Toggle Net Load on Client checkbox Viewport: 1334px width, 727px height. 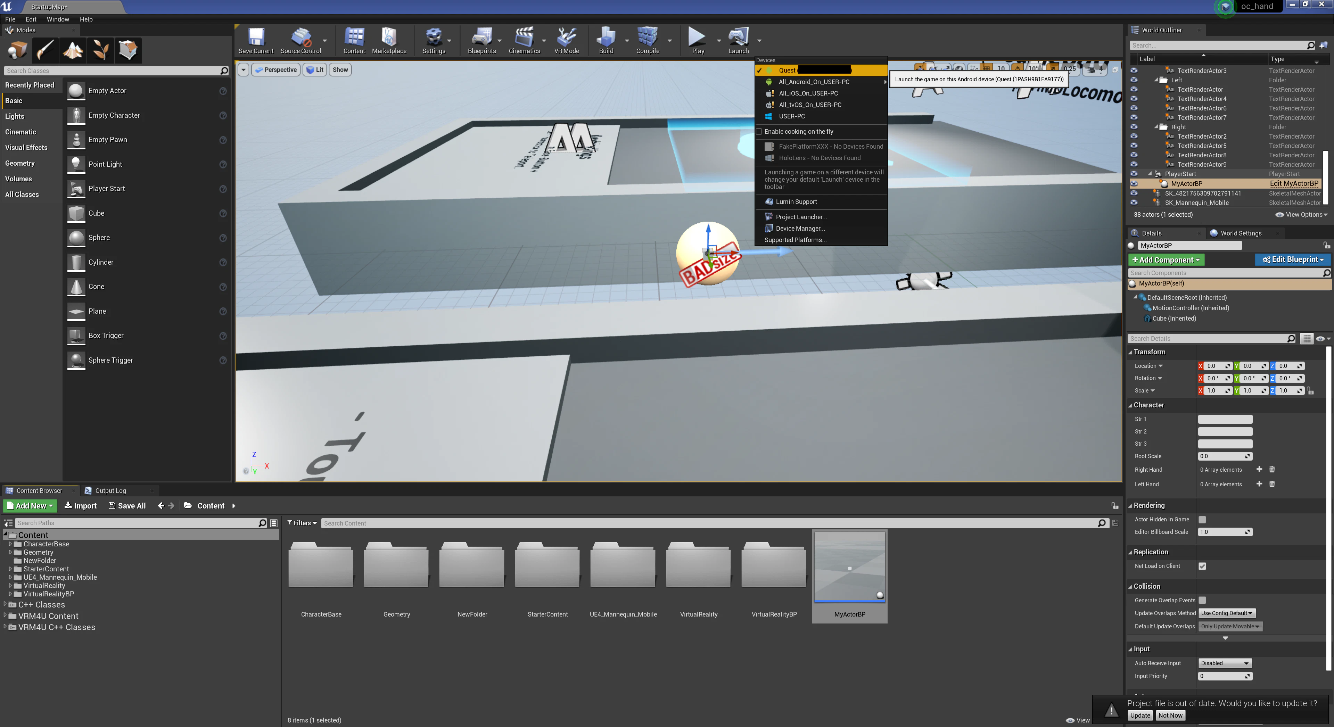pos(1202,566)
